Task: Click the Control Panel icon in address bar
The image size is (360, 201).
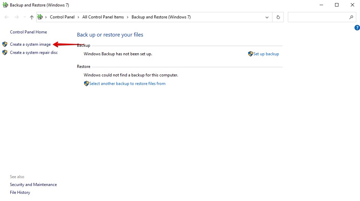Action: [x=40, y=17]
